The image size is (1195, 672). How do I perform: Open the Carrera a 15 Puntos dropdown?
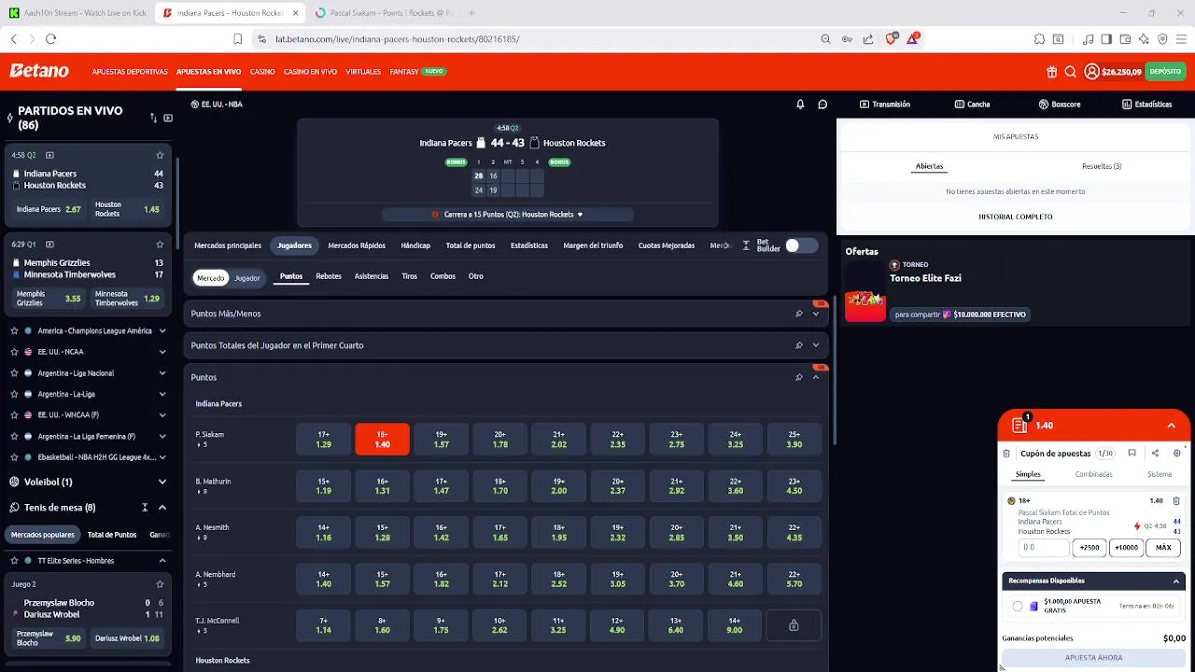tap(507, 215)
